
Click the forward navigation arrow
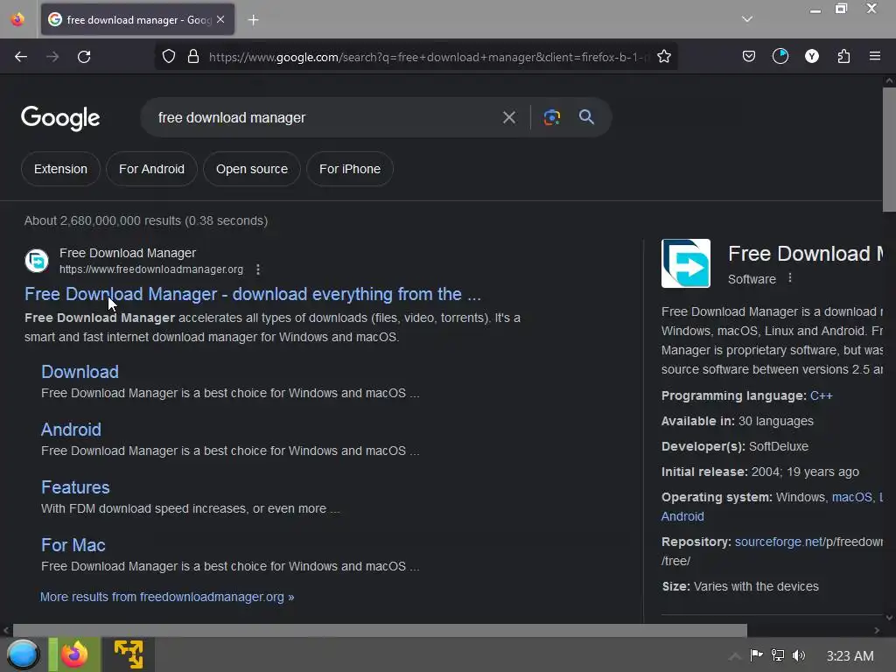(x=52, y=57)
